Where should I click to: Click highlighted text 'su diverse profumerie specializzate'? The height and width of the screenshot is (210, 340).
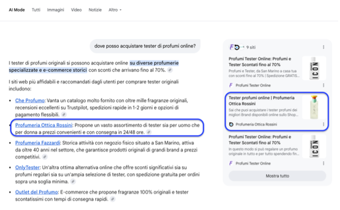(x=94, y=67)
